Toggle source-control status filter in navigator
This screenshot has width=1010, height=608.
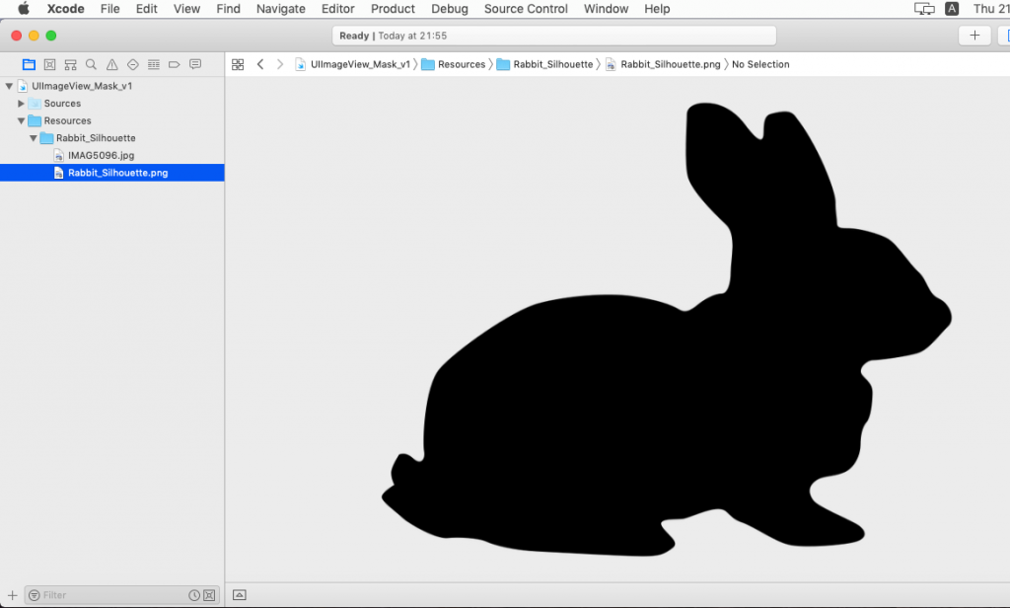[x=209, y=595]
